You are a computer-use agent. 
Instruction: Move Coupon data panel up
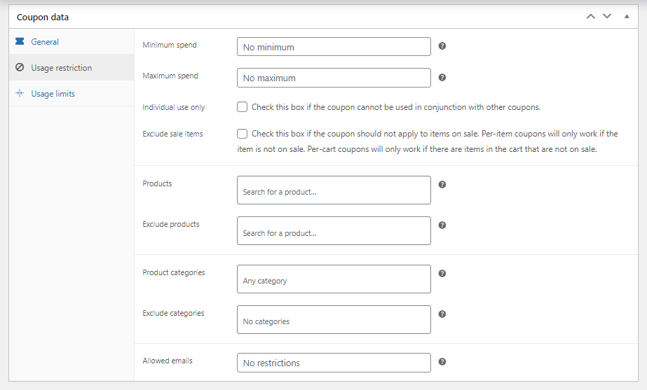[x=591, y=17]
